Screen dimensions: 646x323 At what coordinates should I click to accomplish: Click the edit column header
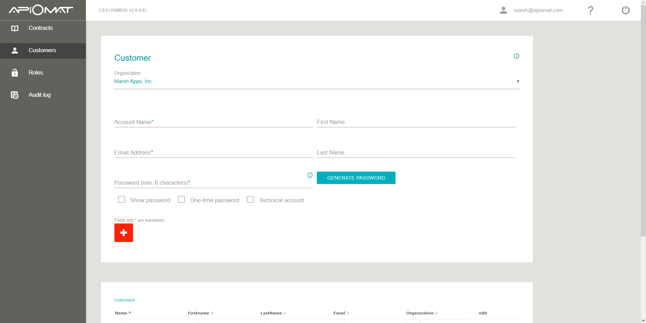tap(483, 313)
